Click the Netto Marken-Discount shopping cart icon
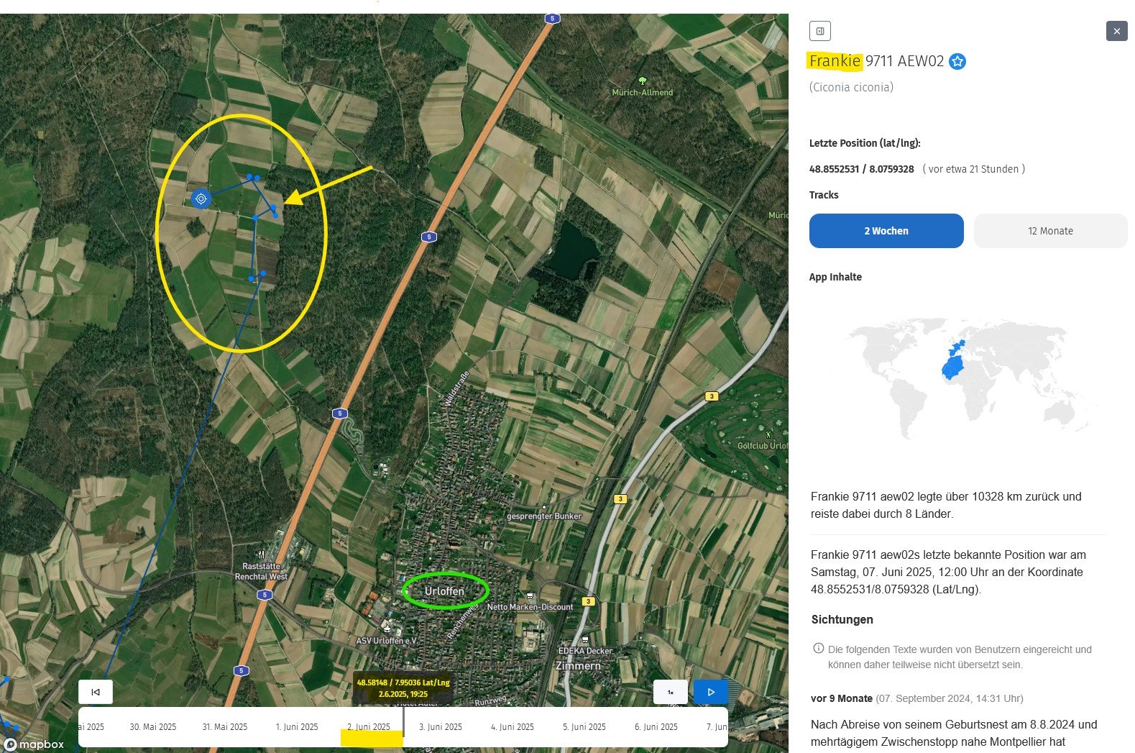Viewport: 1135px width, 753px height. 530,595
